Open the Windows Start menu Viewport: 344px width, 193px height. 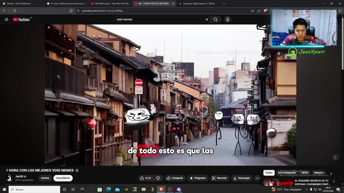pyautogui.click(x=4, y=190)
